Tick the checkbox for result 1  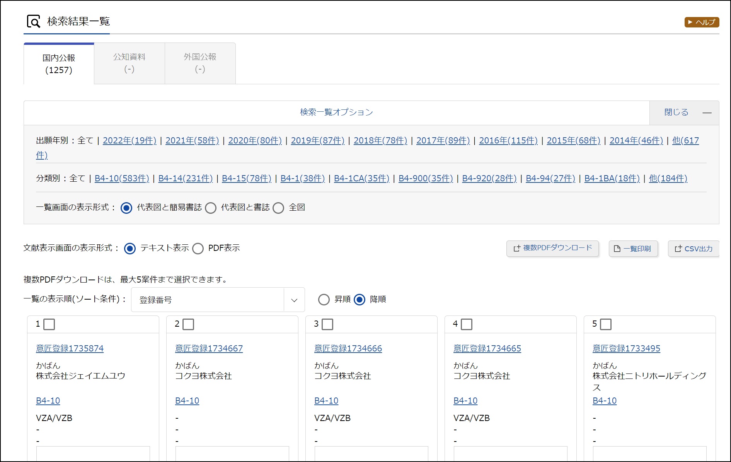[49, 324]
